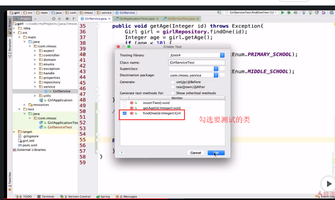Viewport: 335px width, 200px height.
Task: Click the video play button overlay
Action: point(329,184)
